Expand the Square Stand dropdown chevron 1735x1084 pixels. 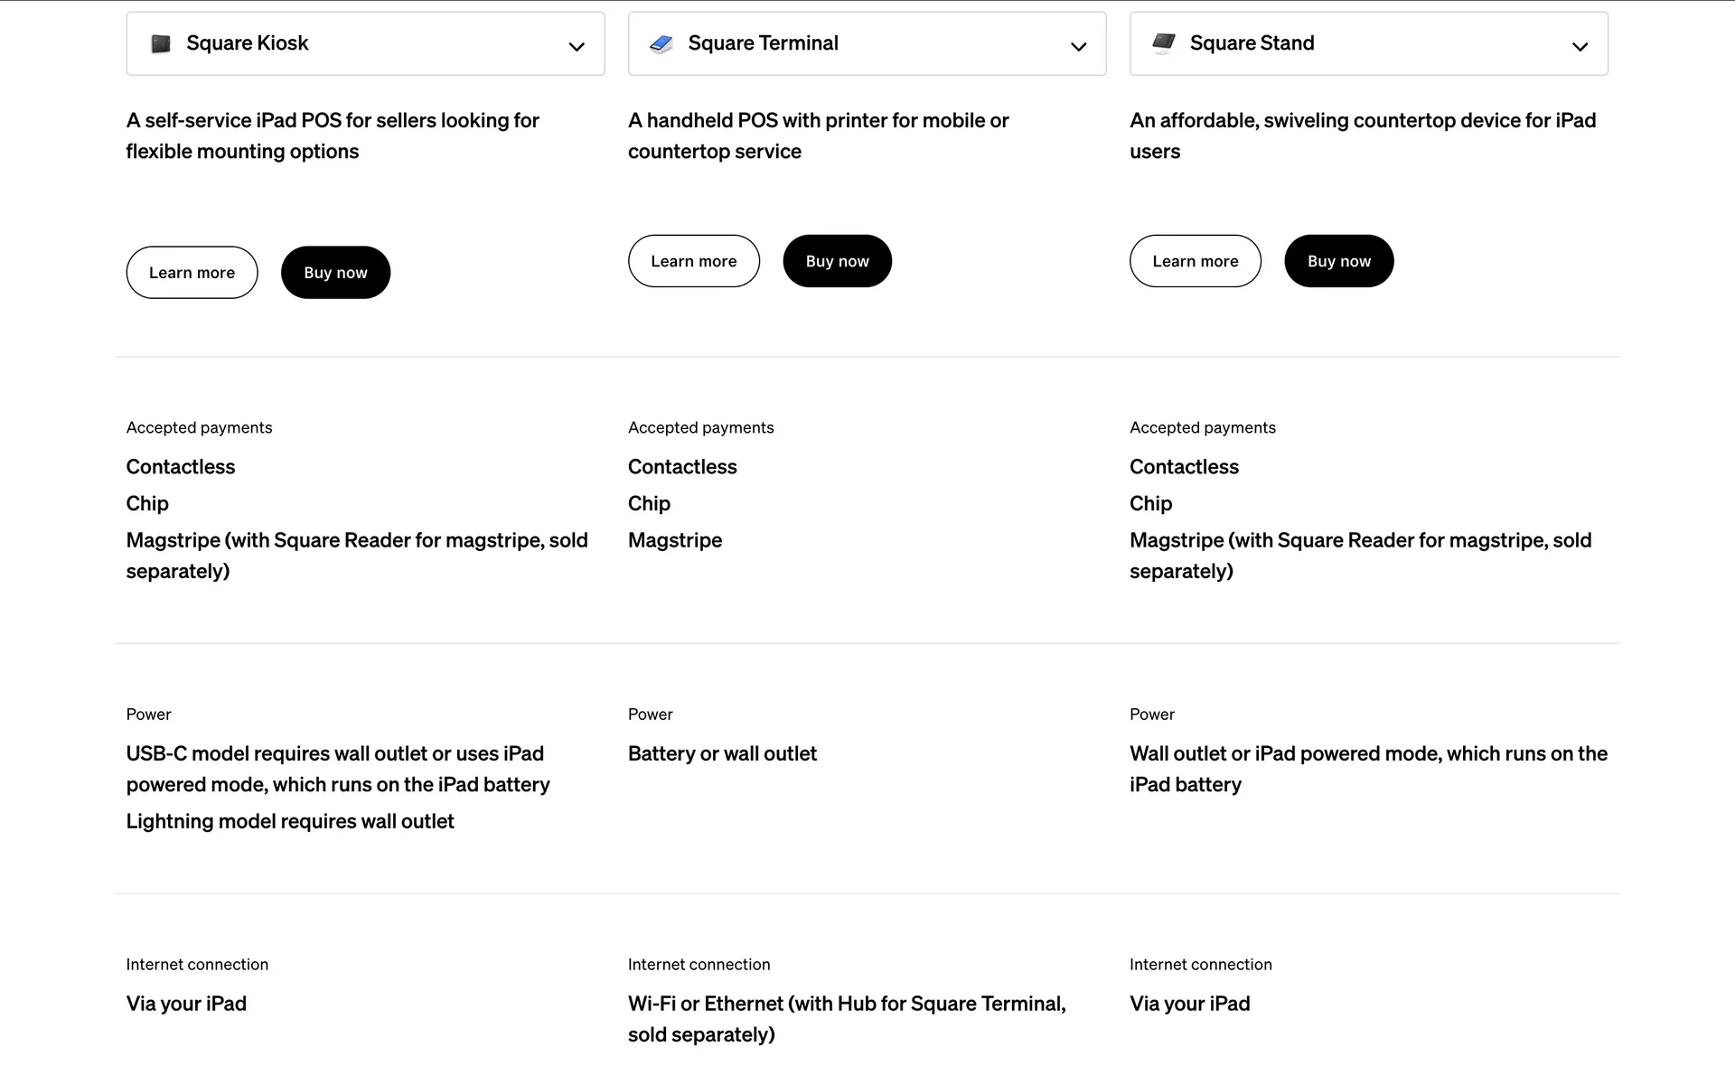point(1580,47)
